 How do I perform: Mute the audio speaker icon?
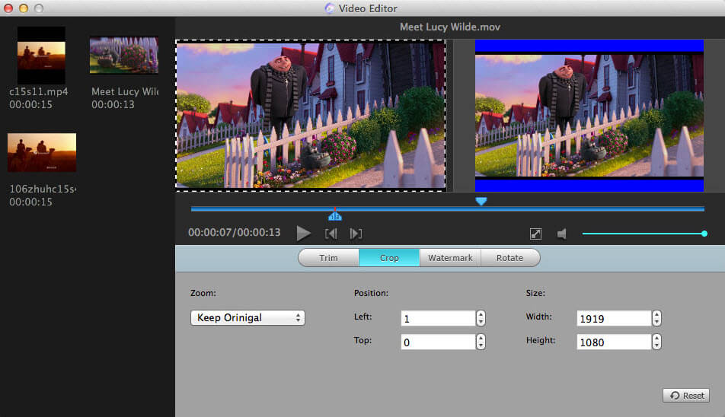(562, 234)
